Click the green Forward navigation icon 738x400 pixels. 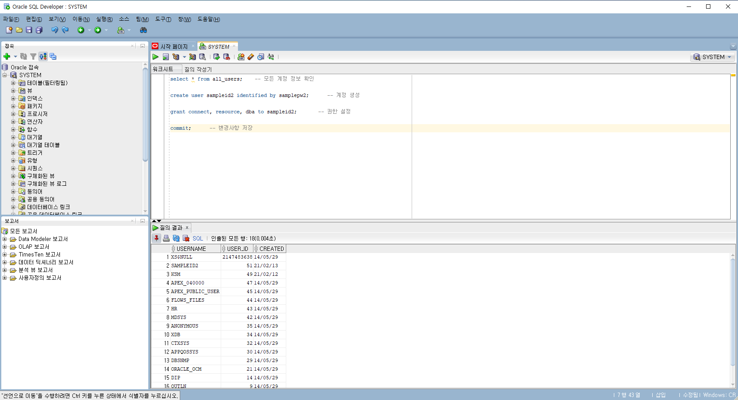tap(98, 30)
